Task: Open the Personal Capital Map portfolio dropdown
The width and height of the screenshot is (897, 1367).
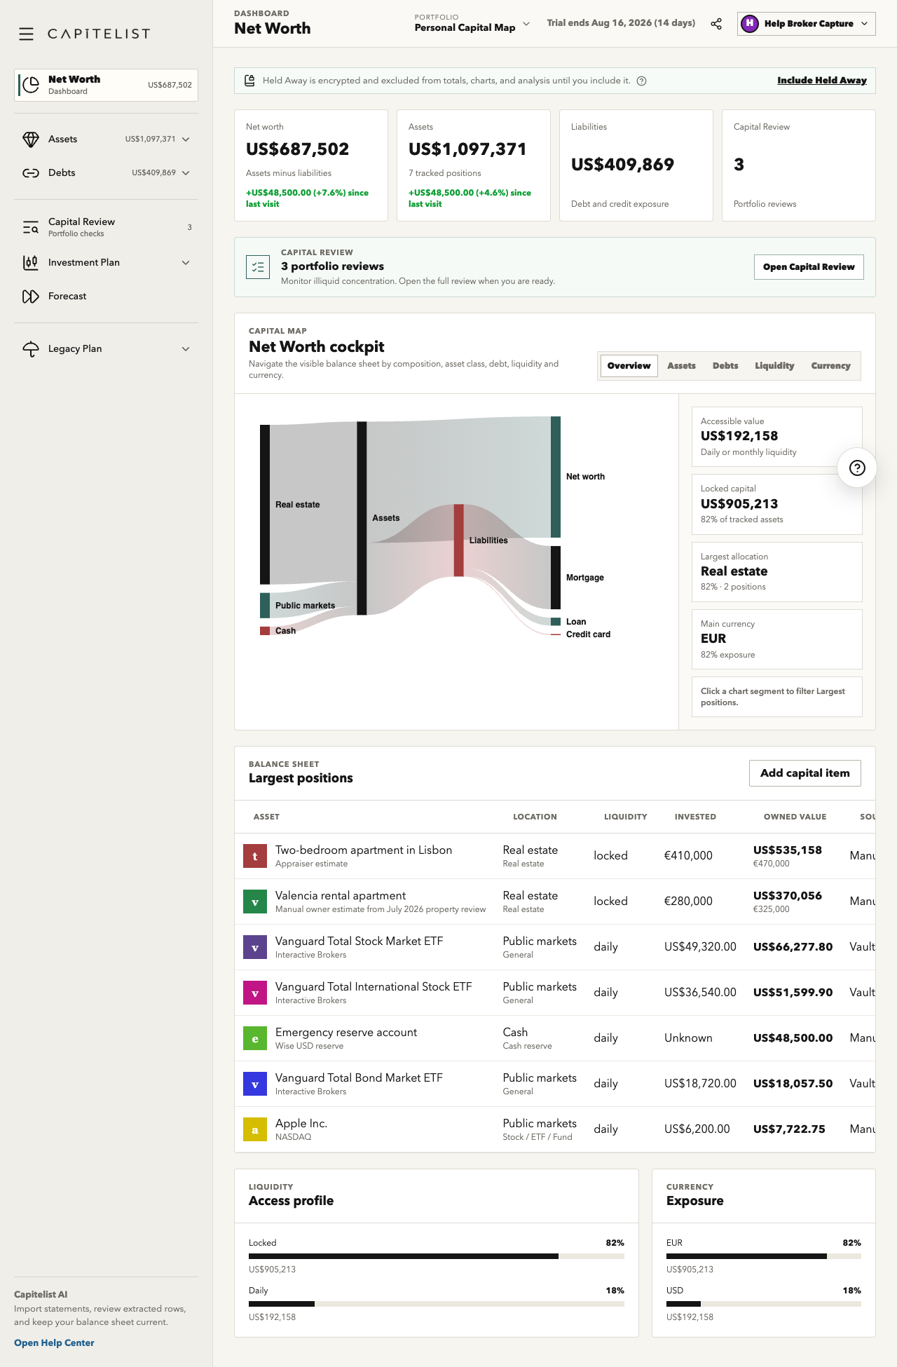Action: coord(472,24)
